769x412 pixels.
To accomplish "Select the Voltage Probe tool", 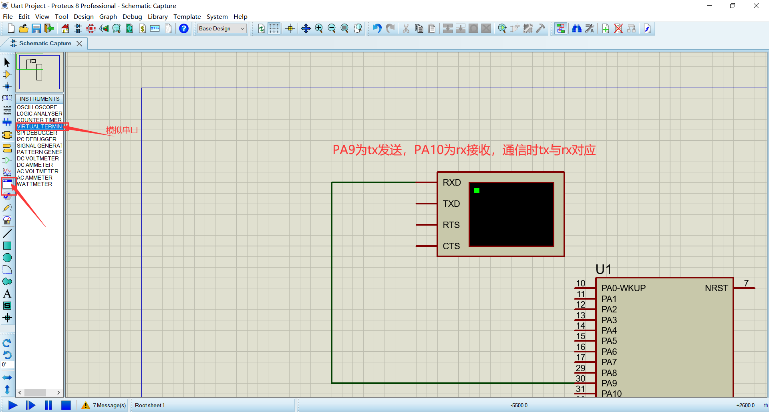I will [x=7, y=196].
